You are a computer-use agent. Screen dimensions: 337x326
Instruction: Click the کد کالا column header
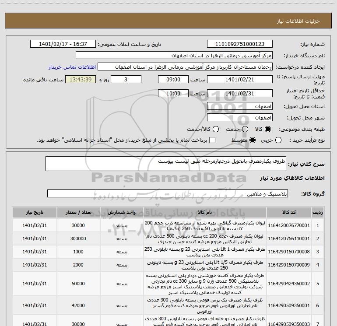[x=289, y=213]
